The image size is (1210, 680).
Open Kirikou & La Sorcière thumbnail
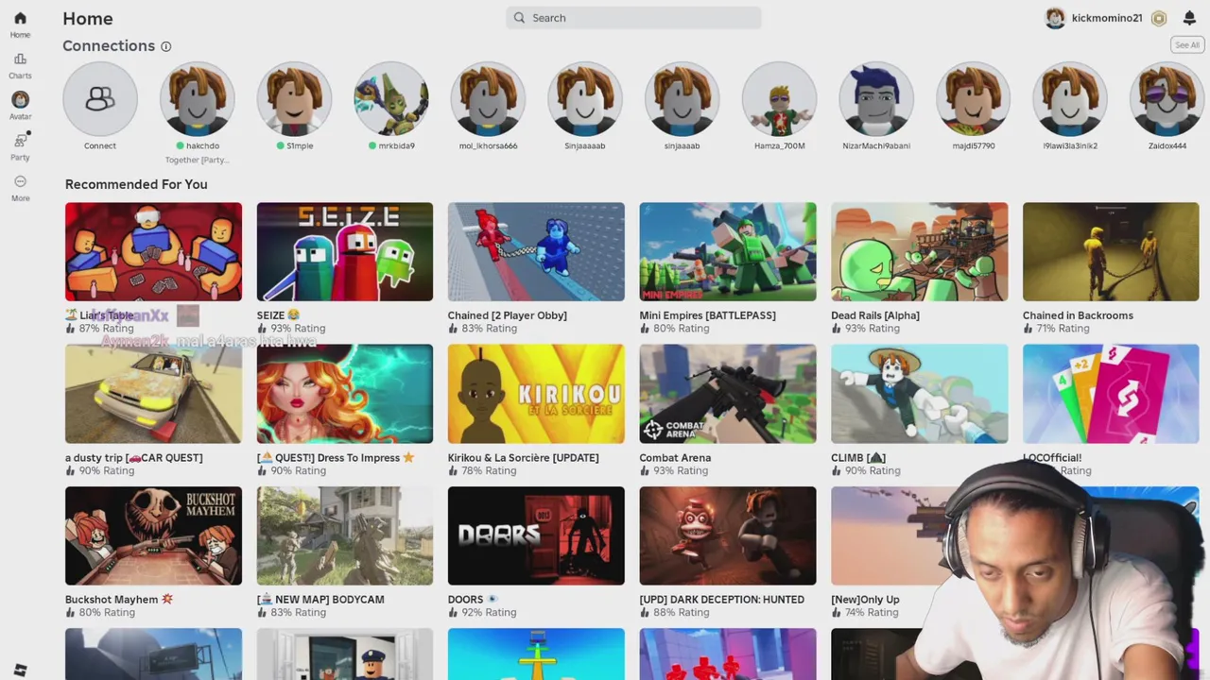(536, 394)
